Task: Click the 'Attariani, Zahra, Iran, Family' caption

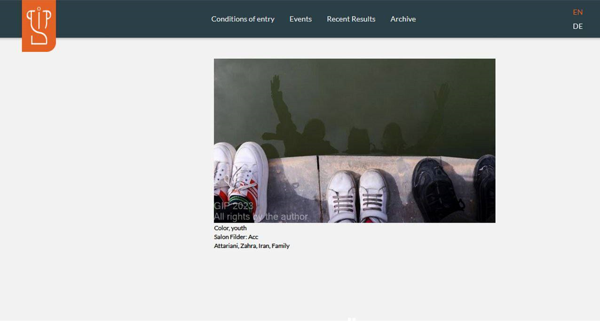Action: 252,246
